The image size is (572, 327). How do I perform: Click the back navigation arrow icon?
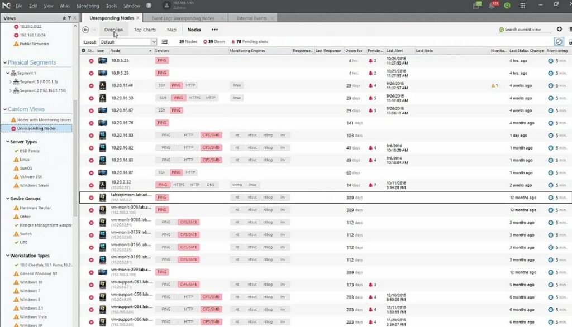85,30
